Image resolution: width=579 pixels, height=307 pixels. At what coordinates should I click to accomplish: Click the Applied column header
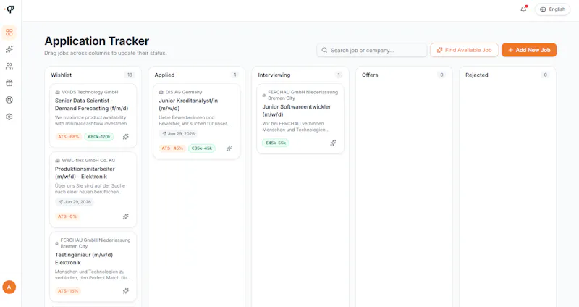[x=164, y=75]
